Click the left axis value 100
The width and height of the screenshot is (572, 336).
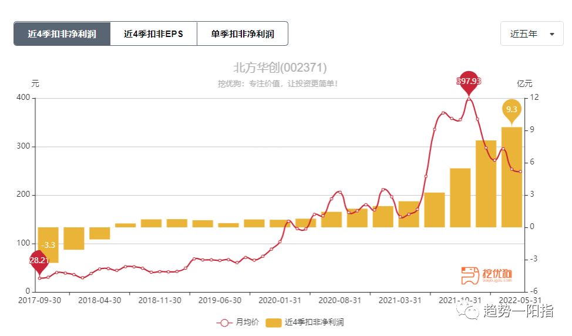coord(23,243)
